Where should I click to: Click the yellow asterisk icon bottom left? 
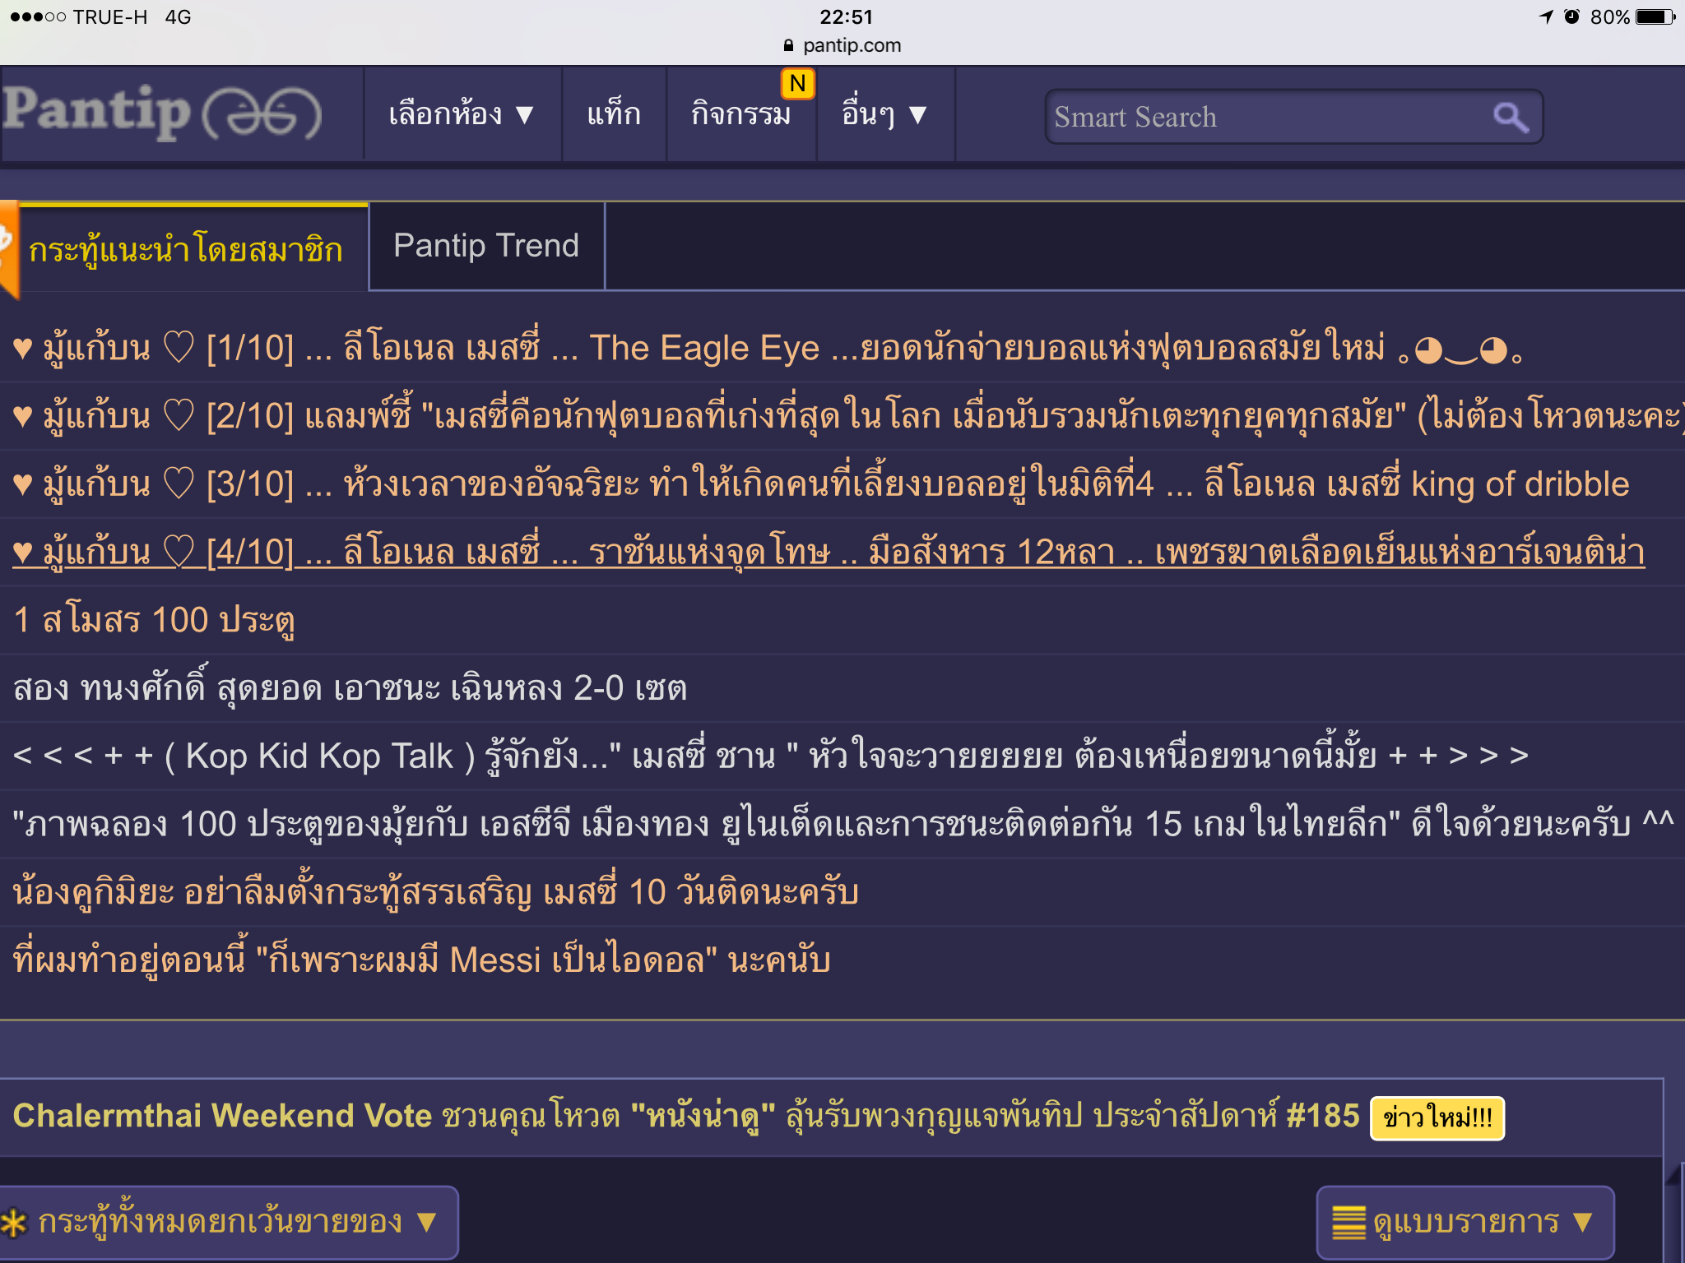(14, 1223)
